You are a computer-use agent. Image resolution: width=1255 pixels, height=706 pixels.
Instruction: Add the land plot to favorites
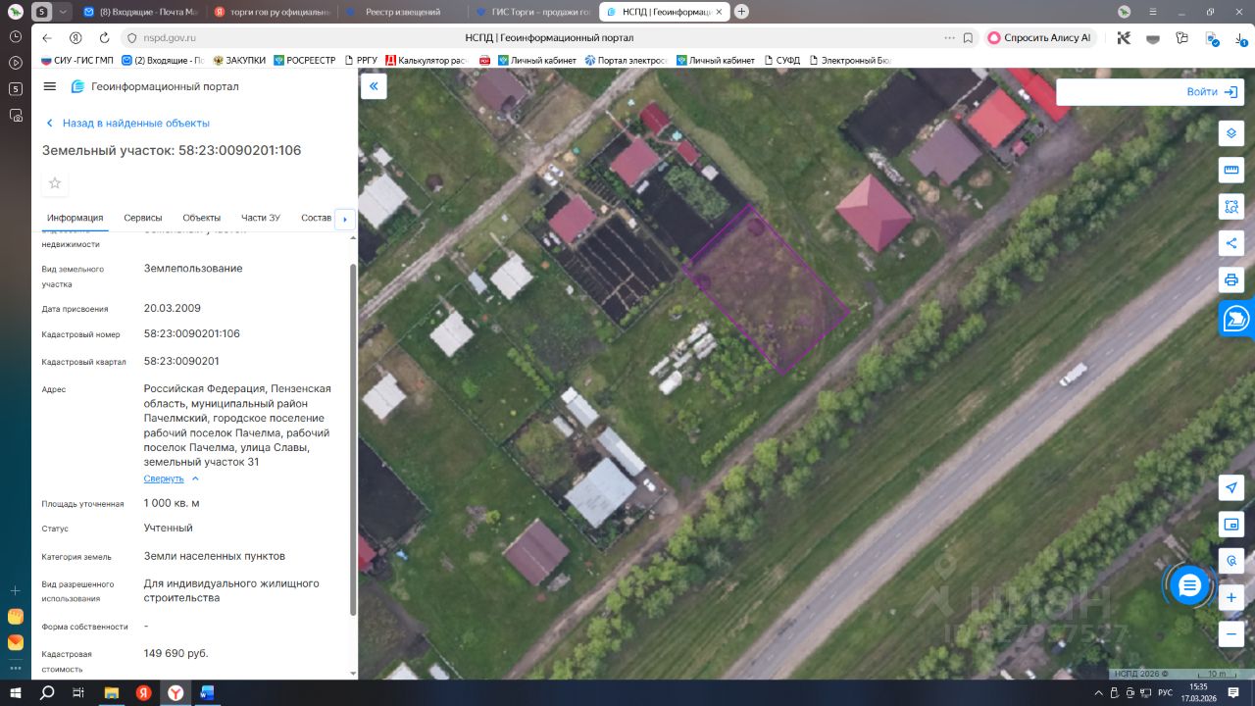[55, 183]
